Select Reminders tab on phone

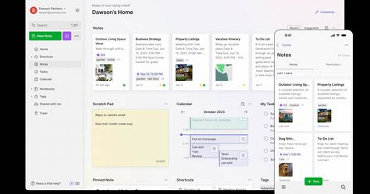click(x=333, y=65)
